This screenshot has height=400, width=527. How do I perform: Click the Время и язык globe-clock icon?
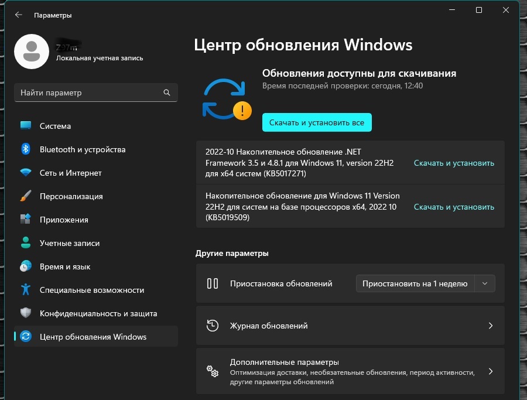[x=26, y=266]
